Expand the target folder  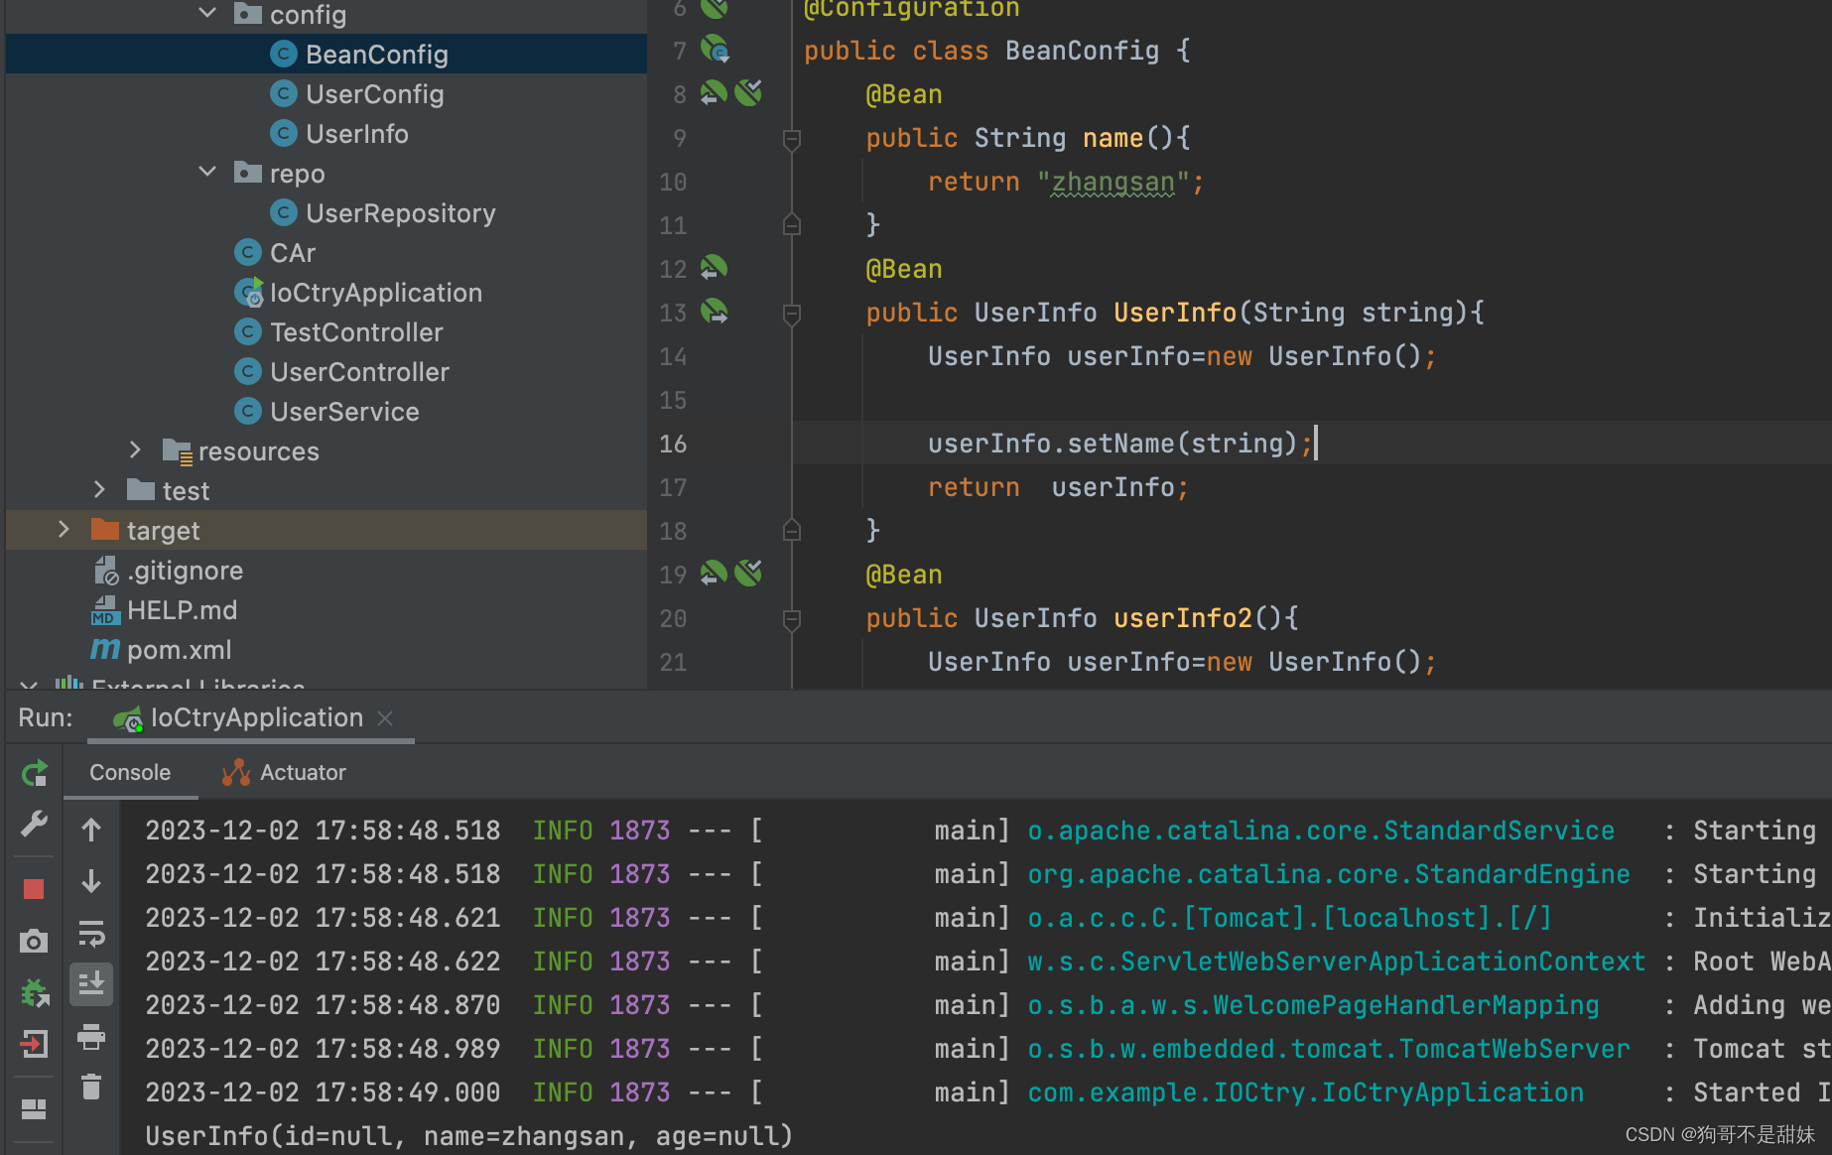pos(64,530)
